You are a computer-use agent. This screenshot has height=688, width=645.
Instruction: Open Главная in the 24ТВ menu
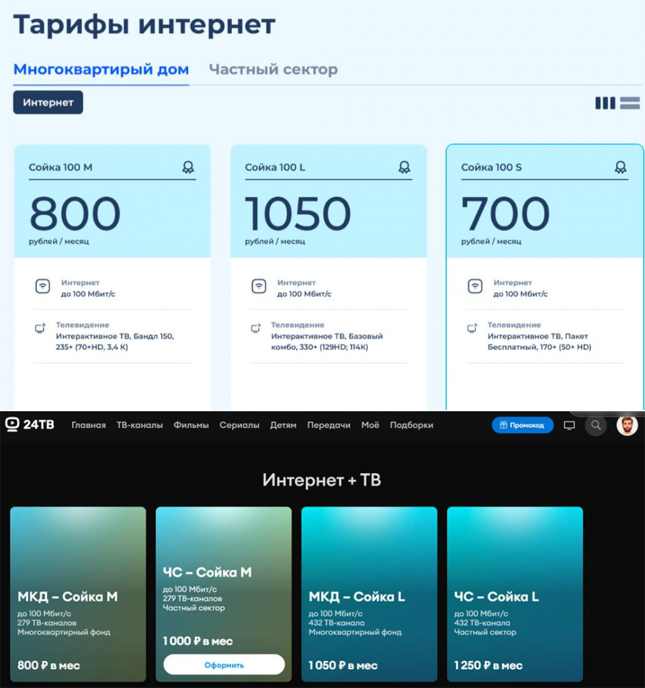89,425
